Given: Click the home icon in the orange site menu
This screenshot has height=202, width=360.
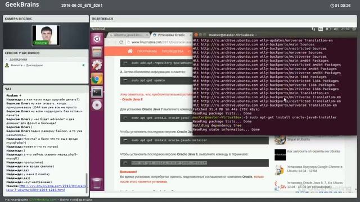Looking at the screenshot, I should point(130,51).
